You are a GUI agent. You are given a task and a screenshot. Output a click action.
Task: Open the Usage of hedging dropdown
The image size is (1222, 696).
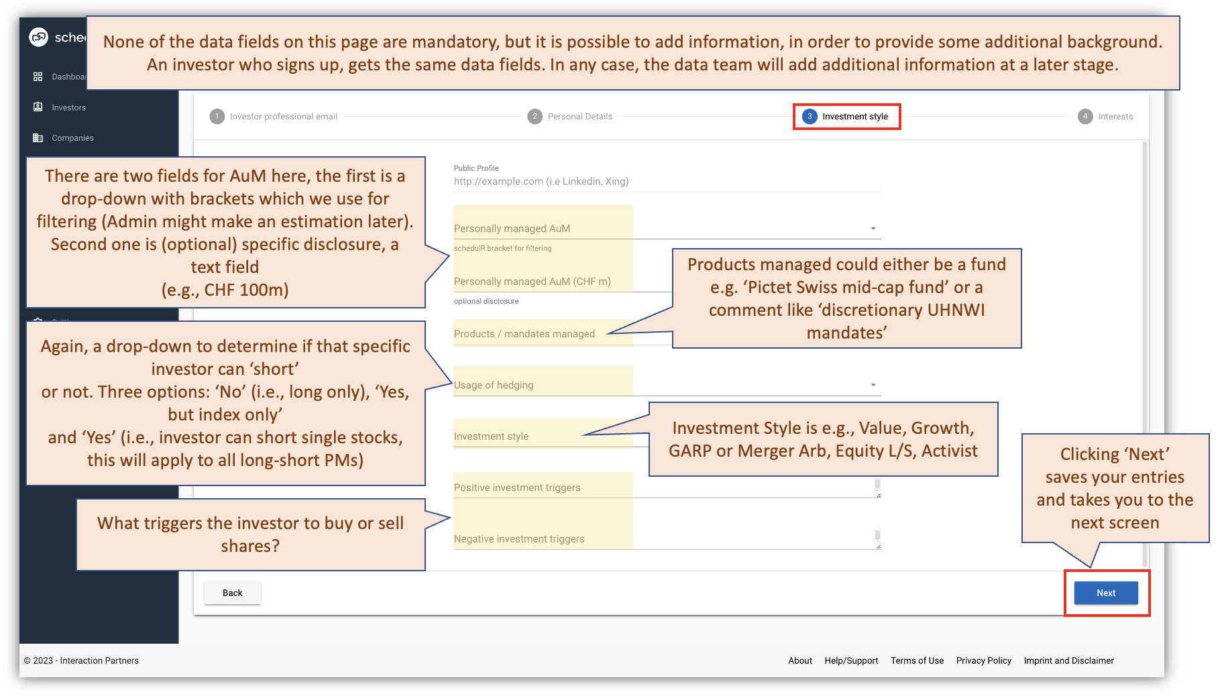point(873,384)
